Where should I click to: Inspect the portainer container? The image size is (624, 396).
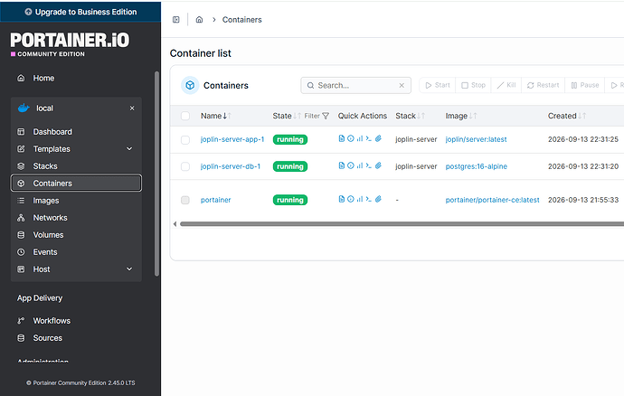(x=351, y=199)
